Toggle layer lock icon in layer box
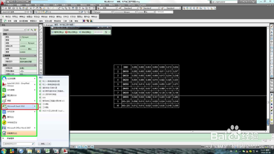274x154 pixels. tap(46, 12)
